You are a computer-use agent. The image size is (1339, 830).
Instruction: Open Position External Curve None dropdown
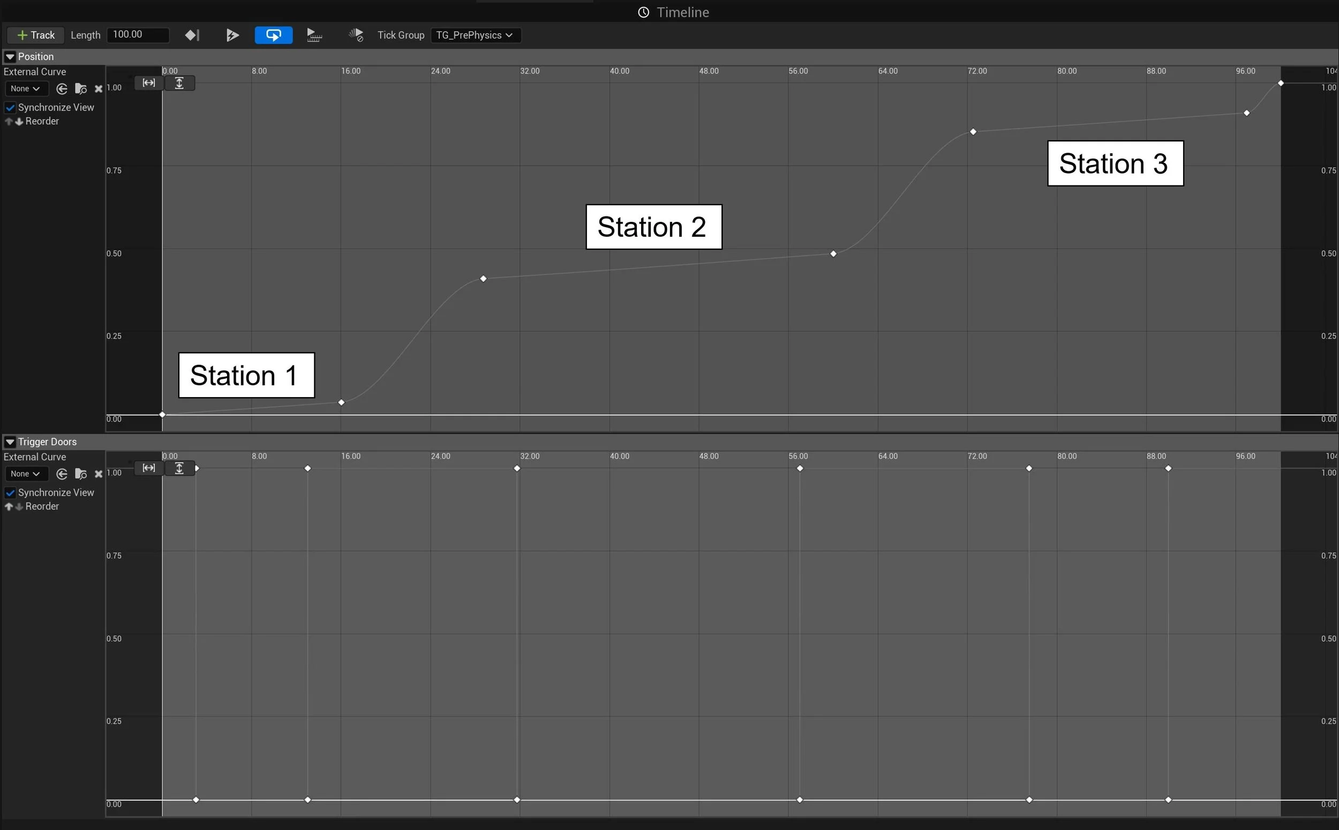25,89
